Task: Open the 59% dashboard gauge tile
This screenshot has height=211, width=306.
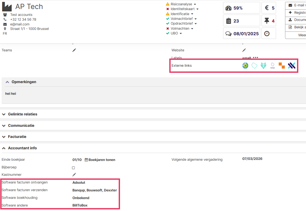Action: 241,8
